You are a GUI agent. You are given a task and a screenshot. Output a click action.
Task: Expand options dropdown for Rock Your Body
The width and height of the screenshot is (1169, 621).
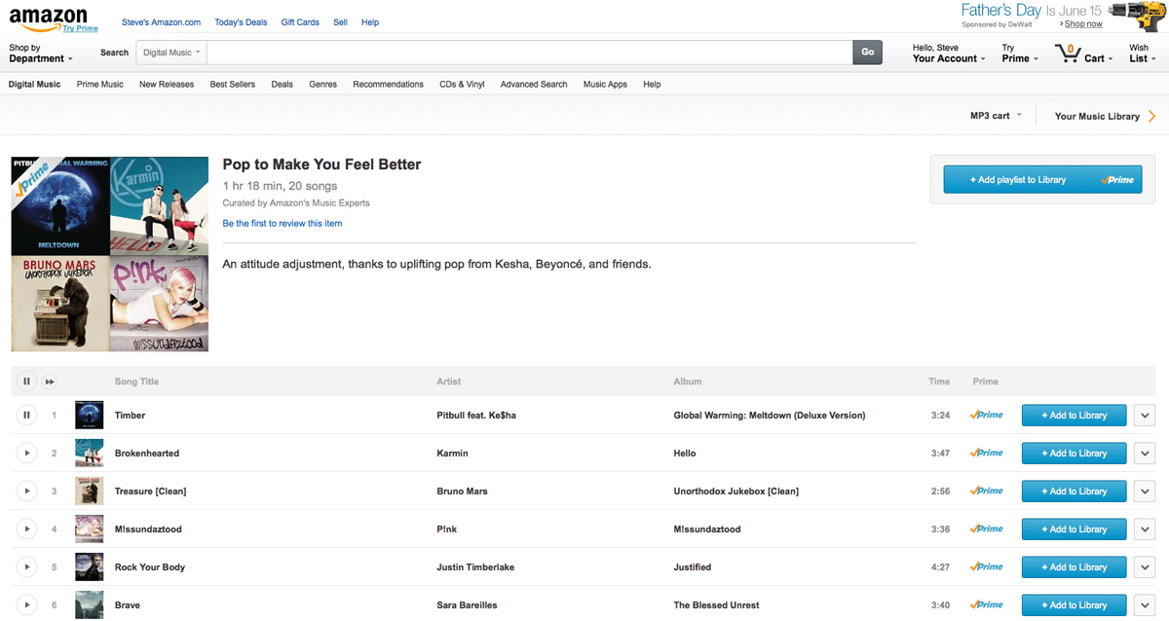1145,567
